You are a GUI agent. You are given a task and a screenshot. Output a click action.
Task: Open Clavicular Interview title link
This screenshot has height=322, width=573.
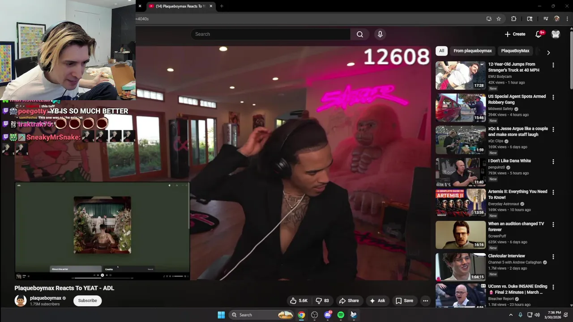click(x=506, y=256)
